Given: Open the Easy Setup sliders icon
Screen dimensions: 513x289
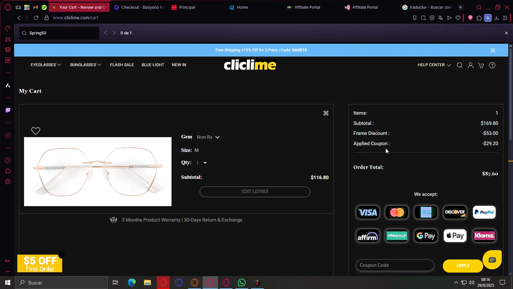Looking at the screenshot, I should 505,18.
